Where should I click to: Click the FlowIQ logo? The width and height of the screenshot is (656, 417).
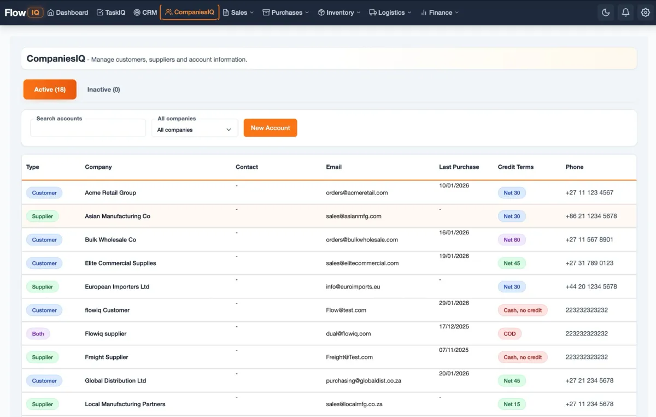click(x=24, y=12)
